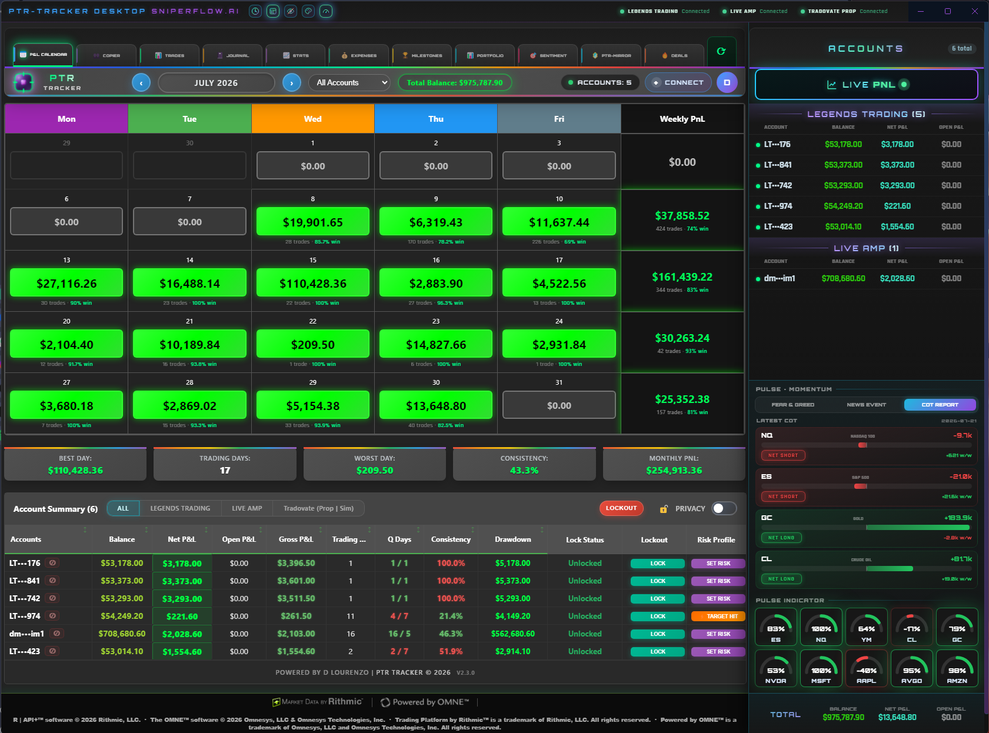
Task: Open the Expenses tab
Action: tap(359, 55)
